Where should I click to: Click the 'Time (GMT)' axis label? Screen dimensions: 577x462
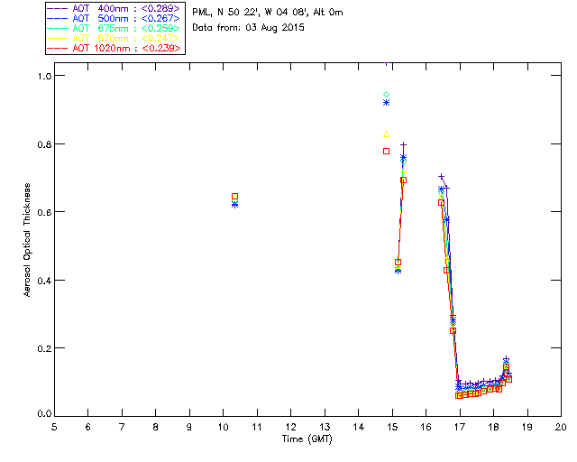click(307, 439)
